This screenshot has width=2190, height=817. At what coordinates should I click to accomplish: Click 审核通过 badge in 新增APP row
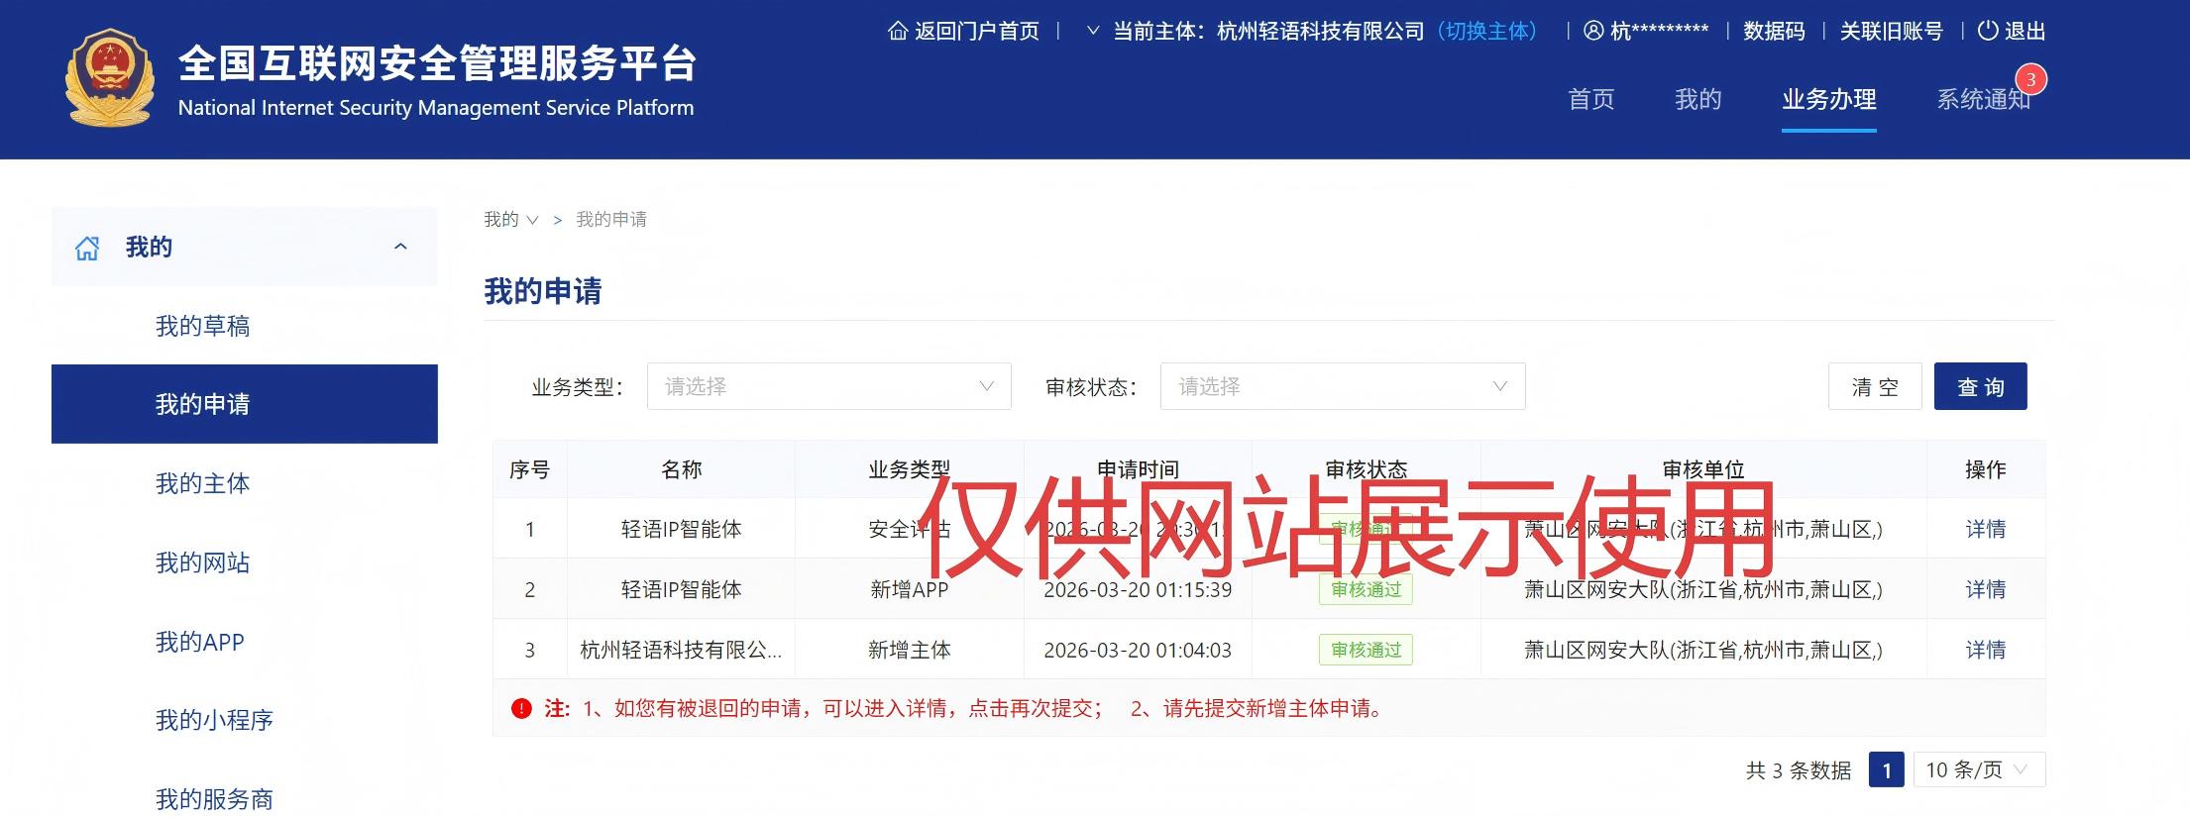1366,589
